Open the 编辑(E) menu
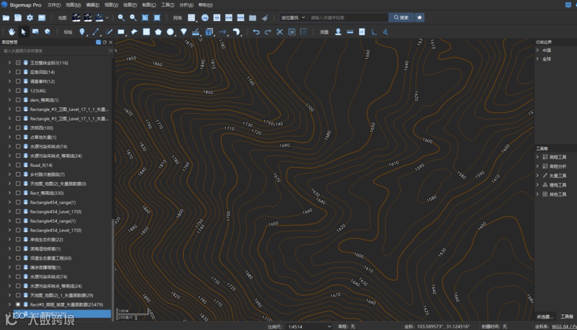 pyautogui.click(x=92, y=5)
